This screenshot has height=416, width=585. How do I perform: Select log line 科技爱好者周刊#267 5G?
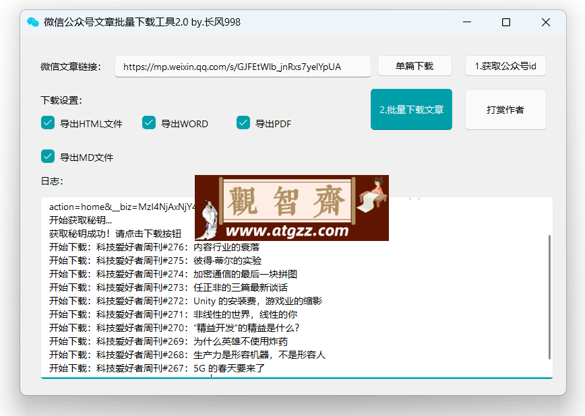tap(157, 368)
